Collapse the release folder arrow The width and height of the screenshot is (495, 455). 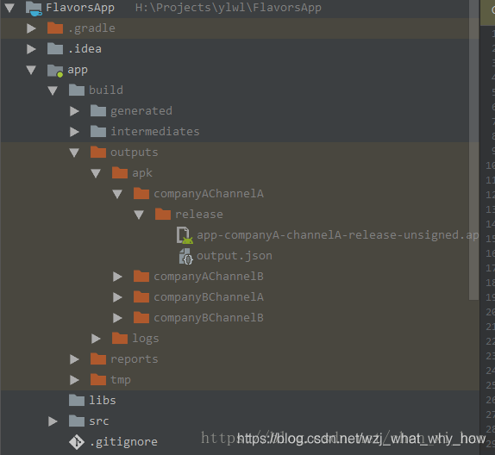pos(139,215)
